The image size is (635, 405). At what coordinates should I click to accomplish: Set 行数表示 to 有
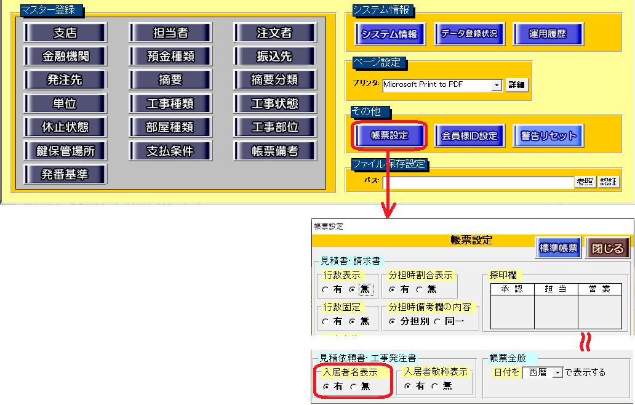pyautogui.click(x=325, y=289)
